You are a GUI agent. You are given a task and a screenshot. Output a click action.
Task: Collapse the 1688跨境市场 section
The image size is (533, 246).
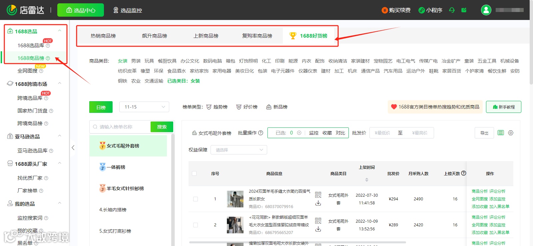(60, 84)
